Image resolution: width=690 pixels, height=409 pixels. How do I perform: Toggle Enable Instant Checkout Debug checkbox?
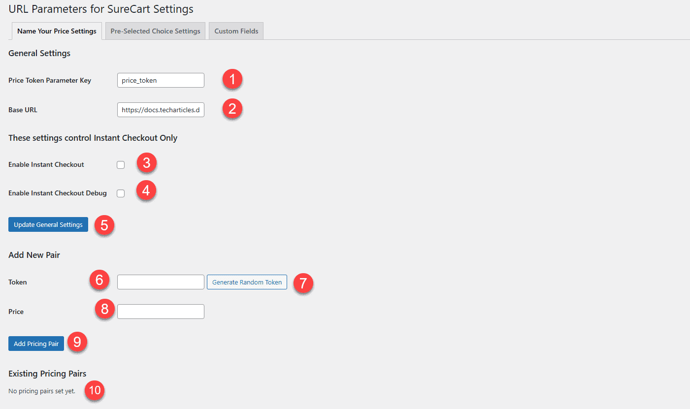pos(121,193)
